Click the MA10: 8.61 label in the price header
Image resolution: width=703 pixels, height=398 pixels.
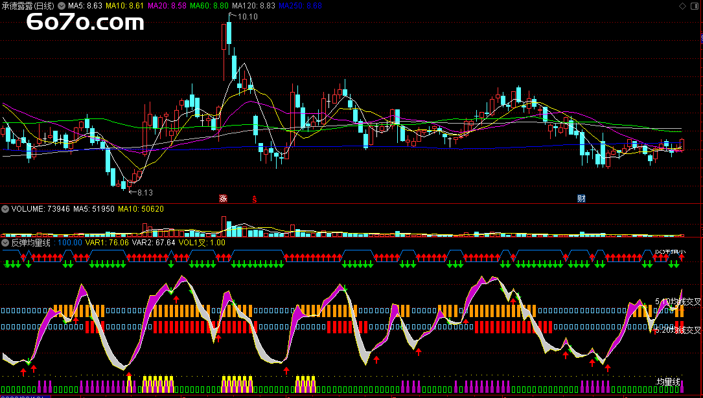tap(124, 6)
